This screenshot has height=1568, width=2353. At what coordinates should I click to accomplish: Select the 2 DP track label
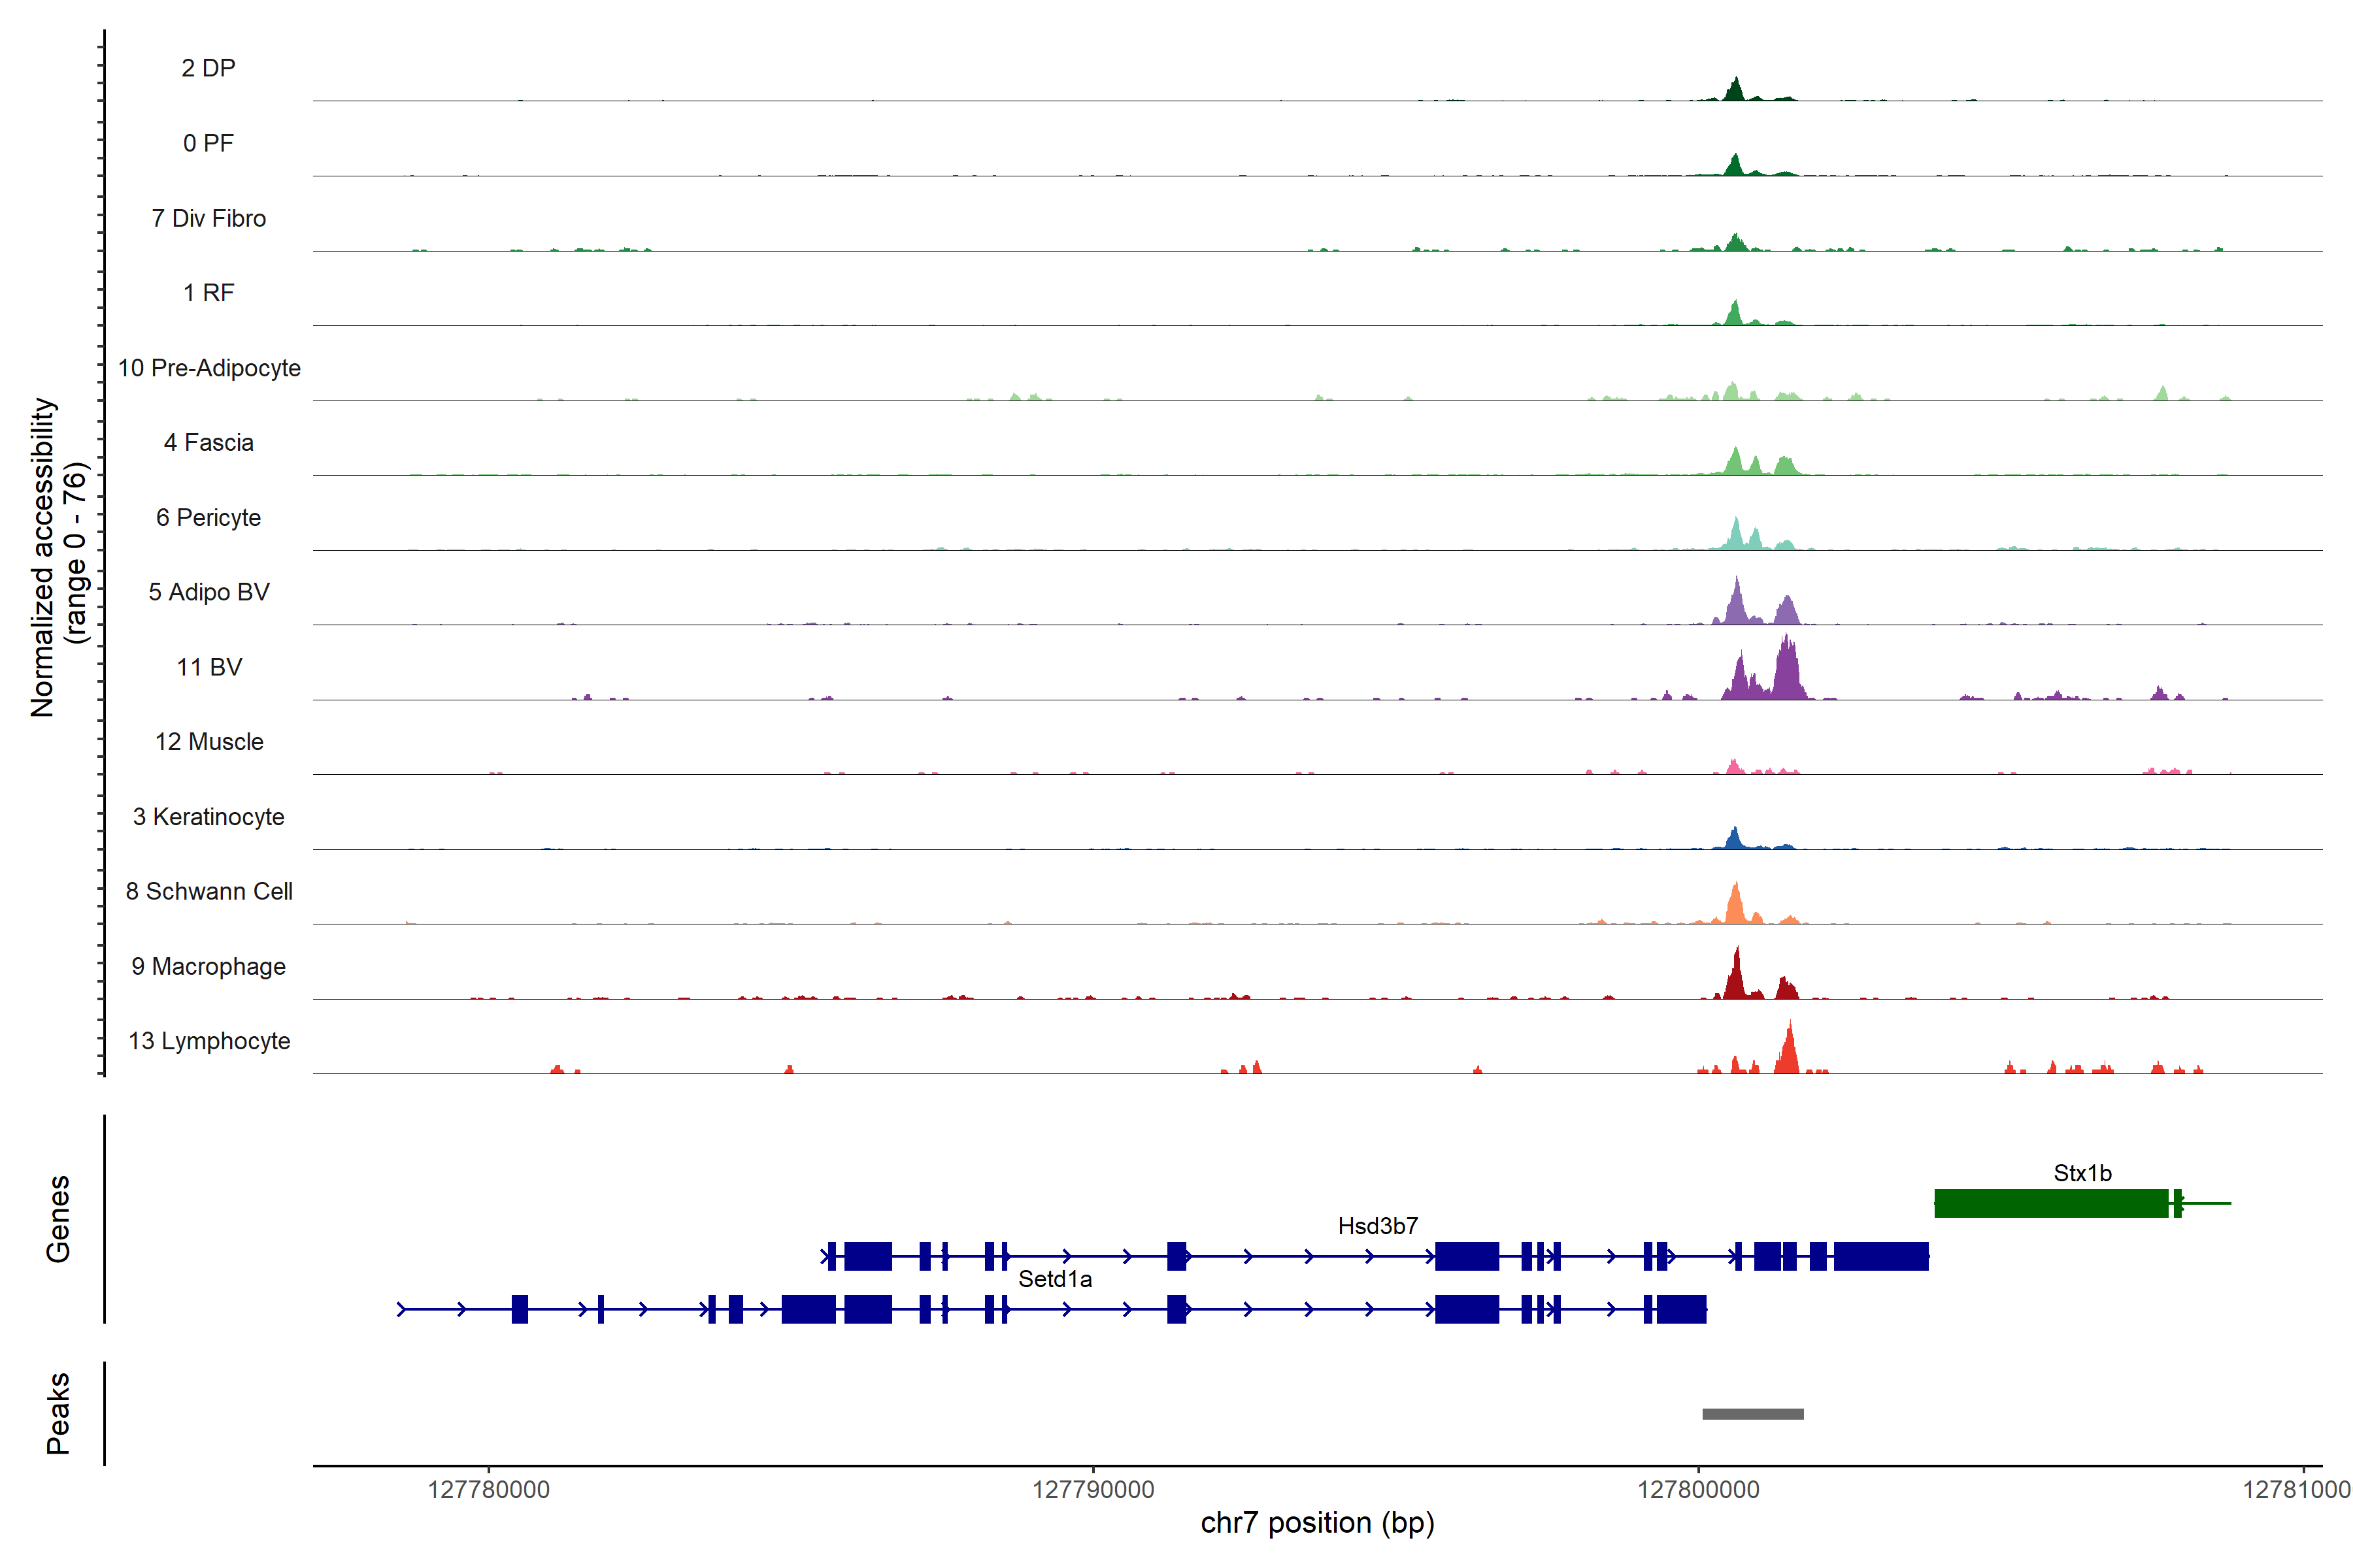coord(208,68)
